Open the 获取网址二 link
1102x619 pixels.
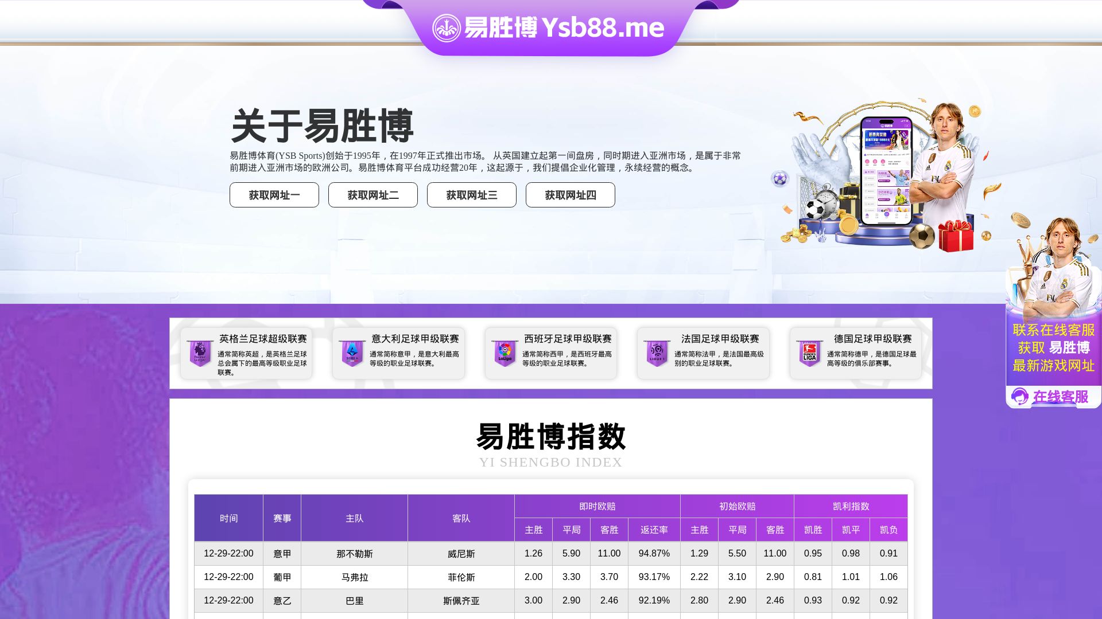coord(372,195)
